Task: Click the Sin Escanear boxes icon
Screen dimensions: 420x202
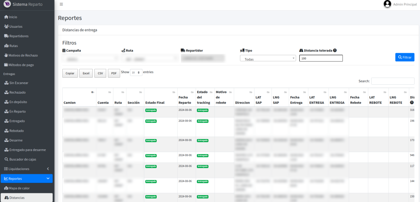Action: point(7,83)
